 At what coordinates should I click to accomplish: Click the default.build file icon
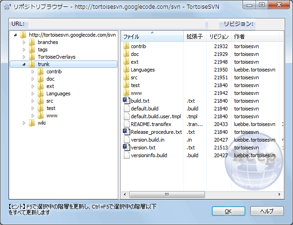pos(127,109)
